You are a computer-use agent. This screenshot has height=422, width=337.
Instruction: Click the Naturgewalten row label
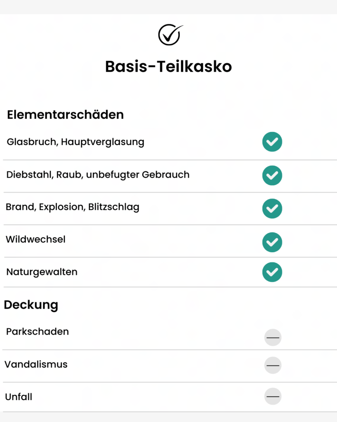42,272
